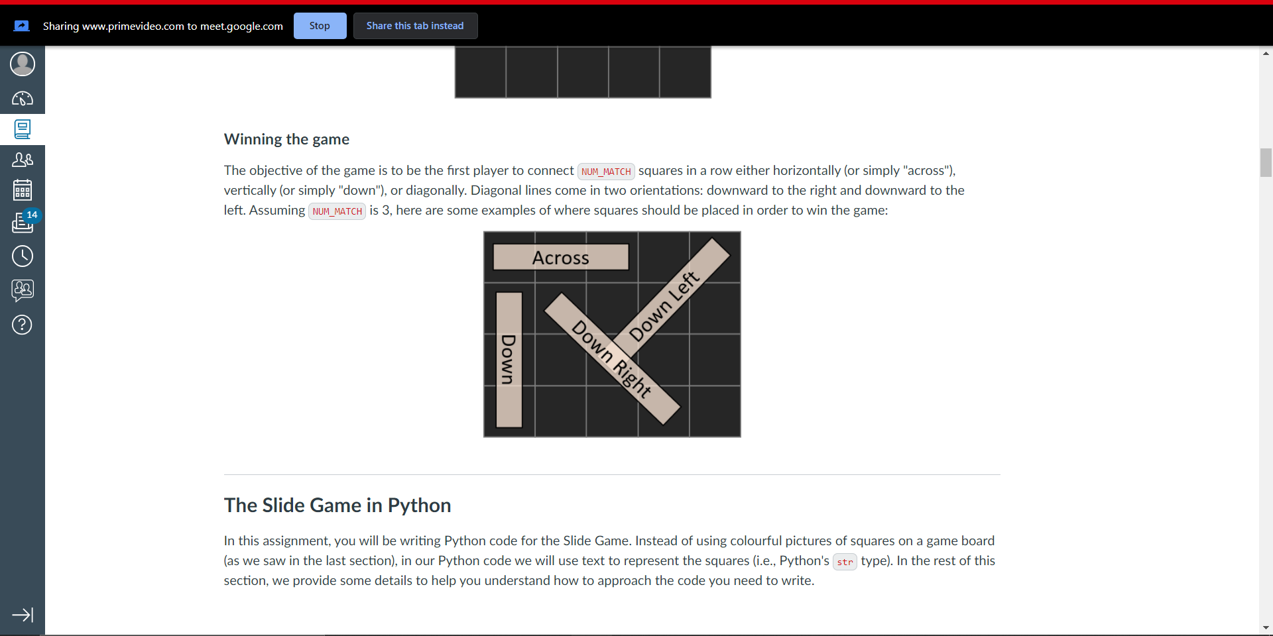
Task: Open the Inbox showing 14 unread messages
Action: (22, 223)
